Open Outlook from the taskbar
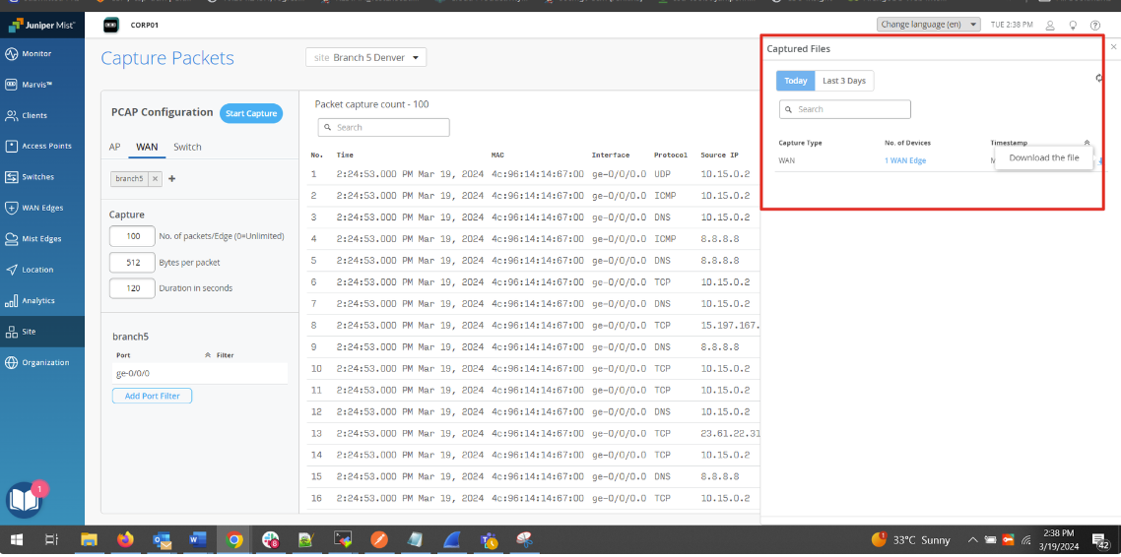This screenshot has width=1121, height=557. coord(162,540)
